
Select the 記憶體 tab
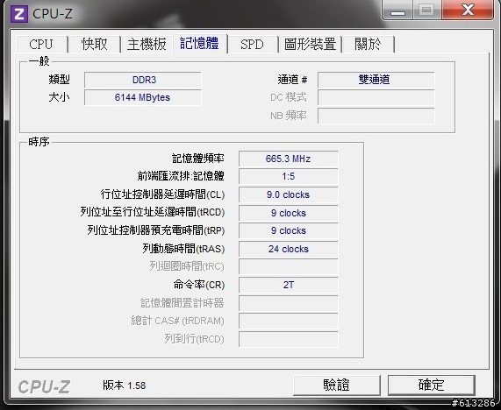click(x=199, y=43)
